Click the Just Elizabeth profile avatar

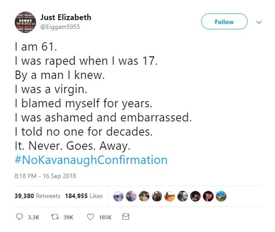pos(25,22)
